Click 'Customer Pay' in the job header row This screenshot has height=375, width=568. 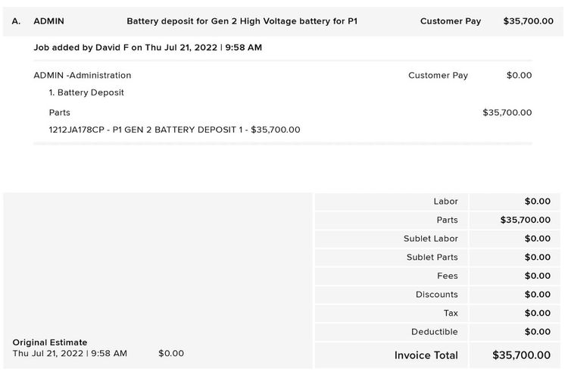tap(451, 21)
